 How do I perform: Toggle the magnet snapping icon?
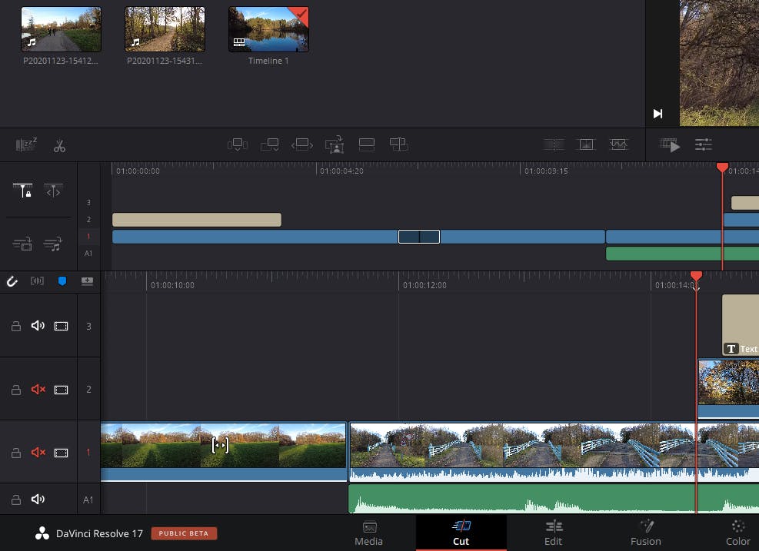pos(12,281)
